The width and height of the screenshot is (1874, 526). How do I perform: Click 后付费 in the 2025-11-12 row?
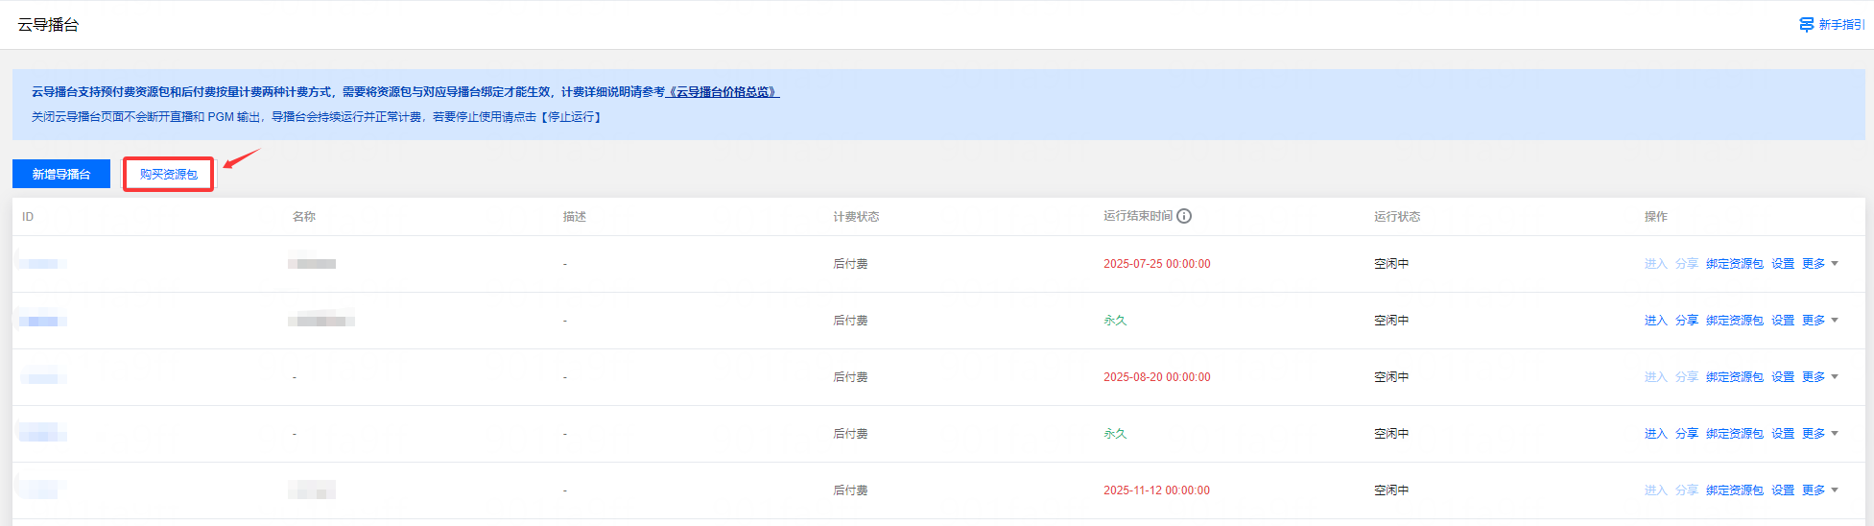[850, 490]
